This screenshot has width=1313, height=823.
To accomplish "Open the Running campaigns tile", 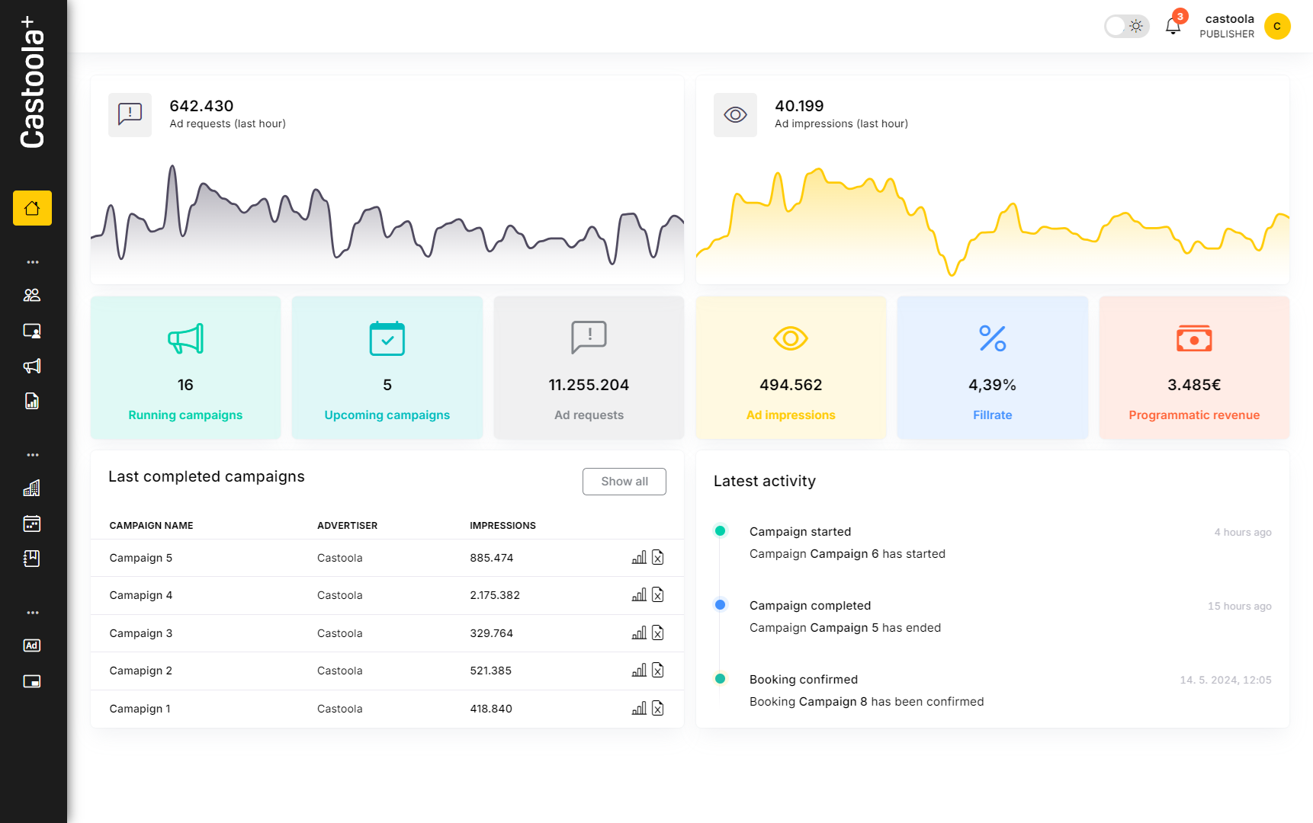I will click(x=185, y=368).
